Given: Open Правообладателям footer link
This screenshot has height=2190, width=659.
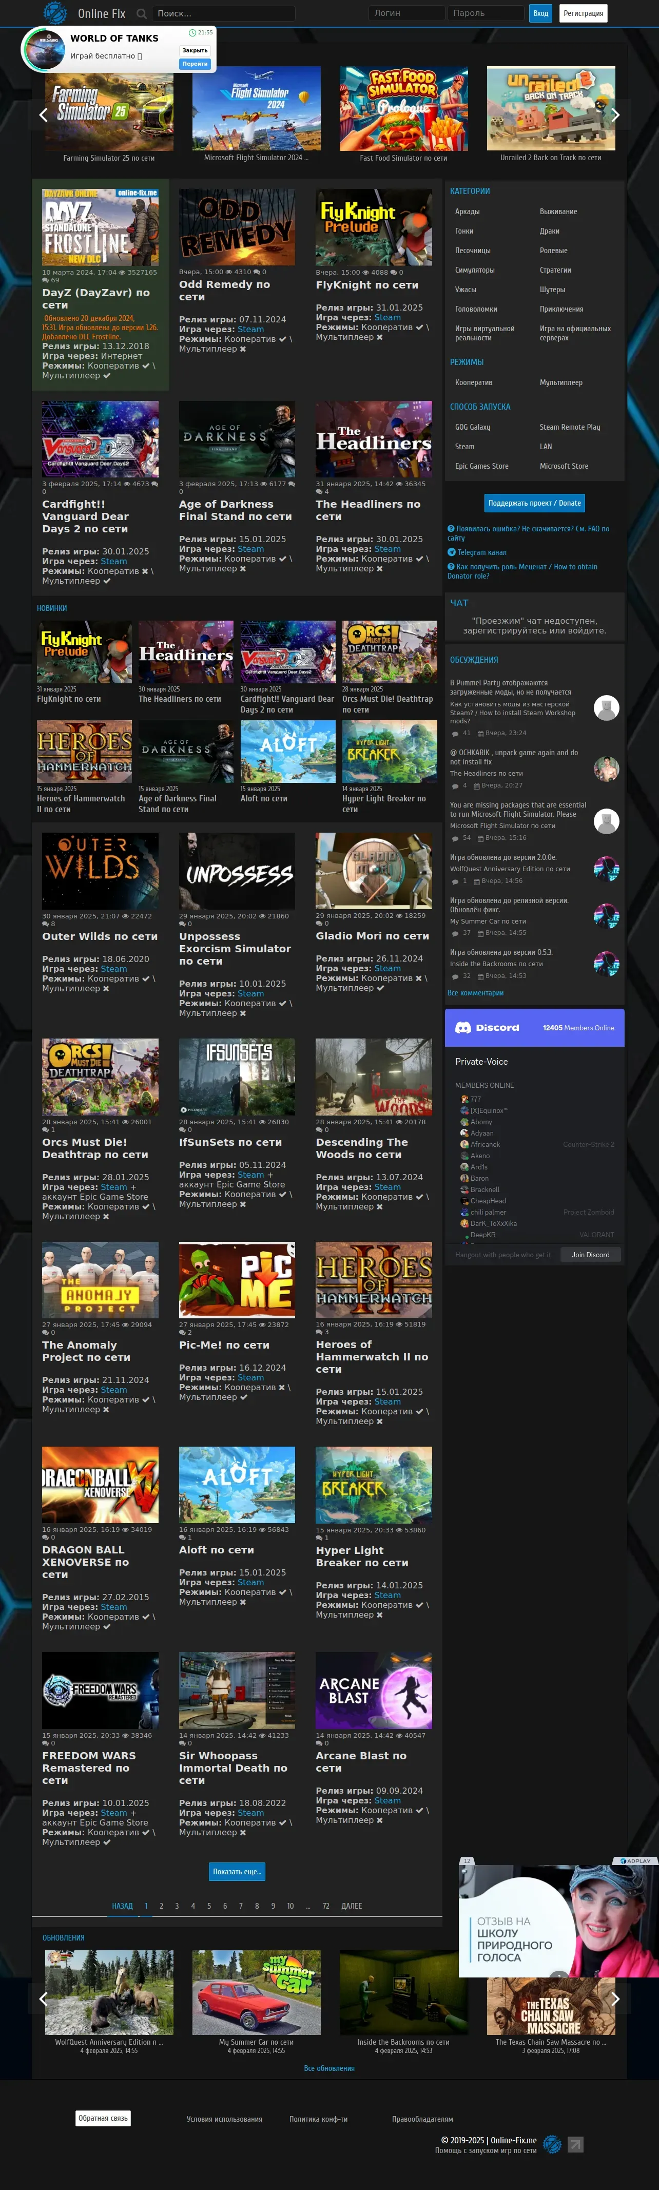Looking at the screenshot, I should (x=422, y=2120).
